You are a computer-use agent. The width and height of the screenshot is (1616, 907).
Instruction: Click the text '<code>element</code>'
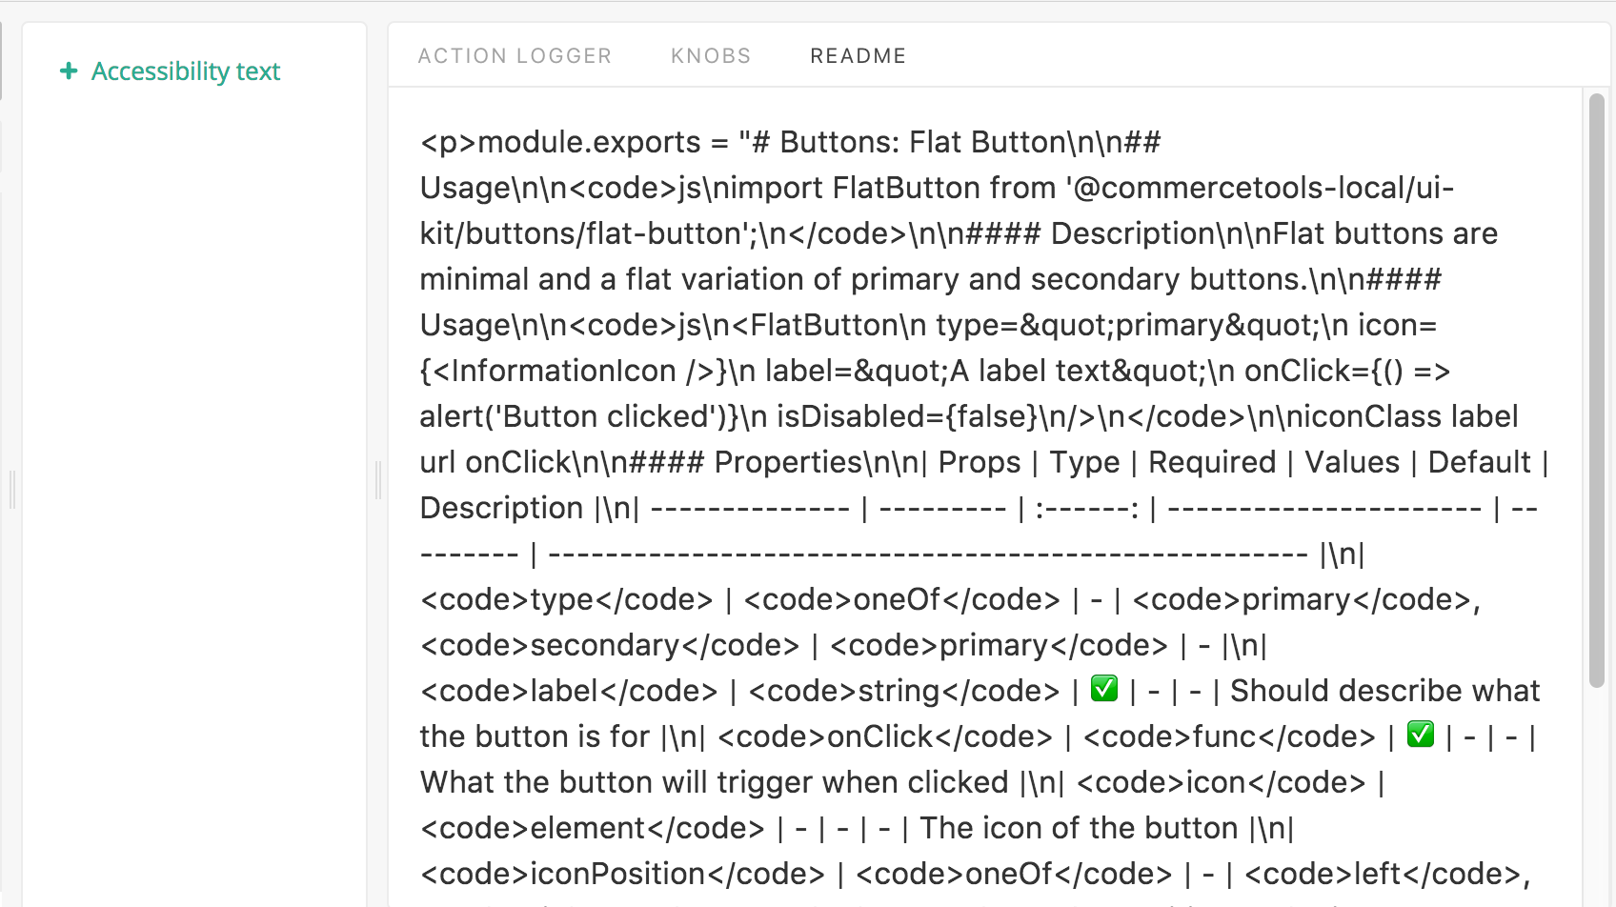point(592,828)
